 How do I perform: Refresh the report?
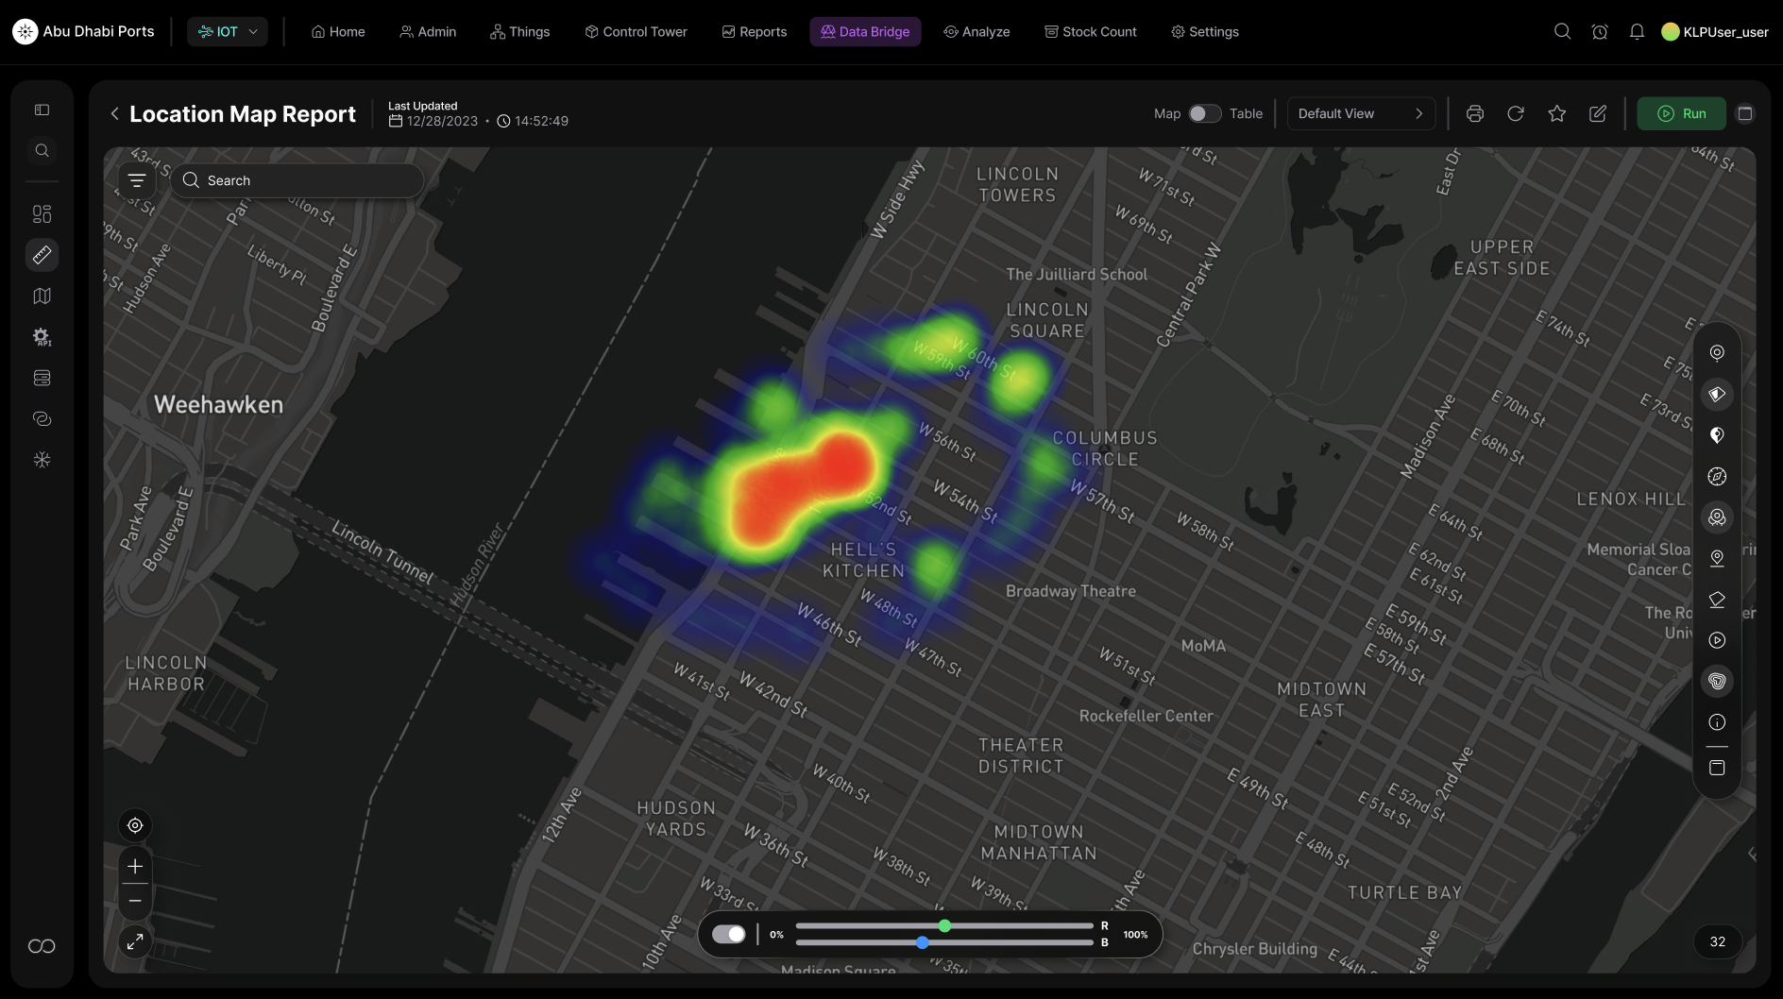click(1516, 113)
